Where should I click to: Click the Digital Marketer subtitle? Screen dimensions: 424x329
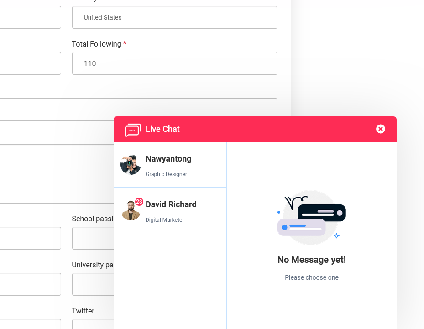(x=165, y=220)
